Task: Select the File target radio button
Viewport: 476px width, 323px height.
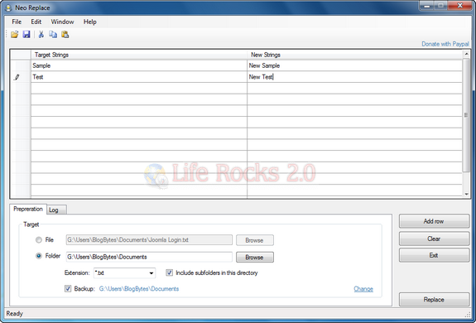Action: 39,240
